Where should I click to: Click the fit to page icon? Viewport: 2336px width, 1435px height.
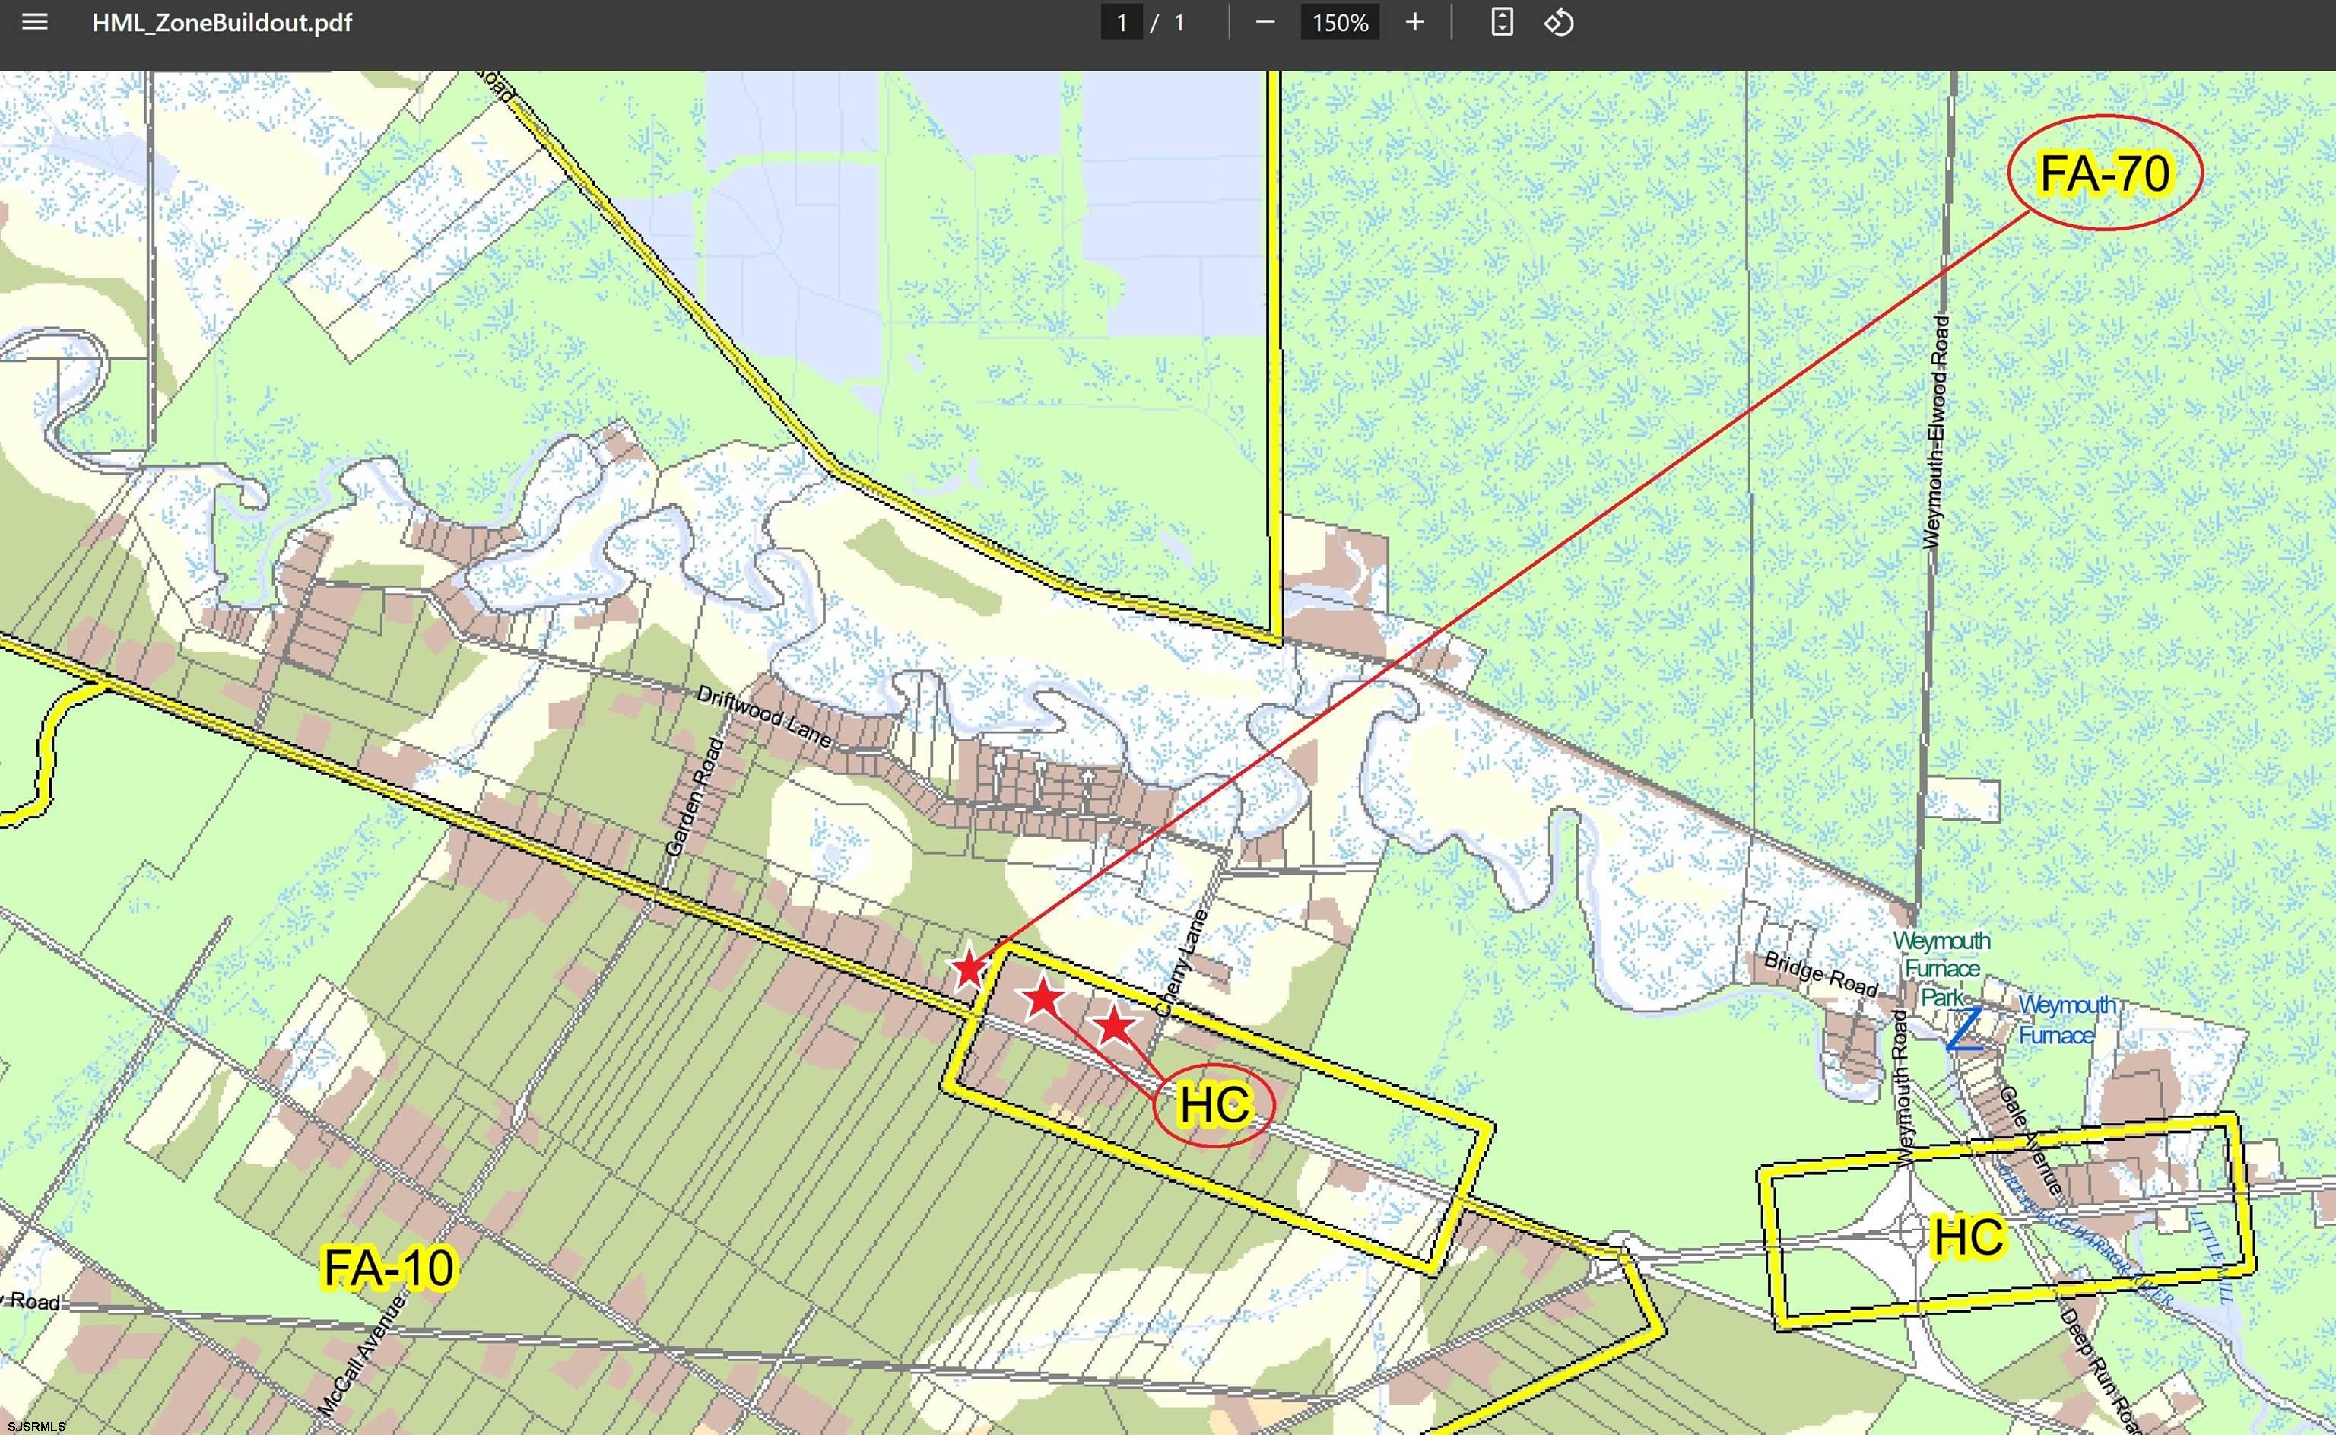[x=1501, y=22]
